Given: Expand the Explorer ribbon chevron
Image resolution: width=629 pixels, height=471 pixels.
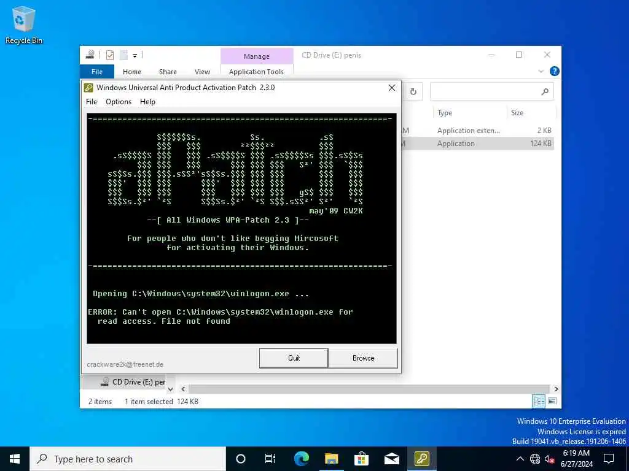Looking at the screenshot, I should coord(541,71).
